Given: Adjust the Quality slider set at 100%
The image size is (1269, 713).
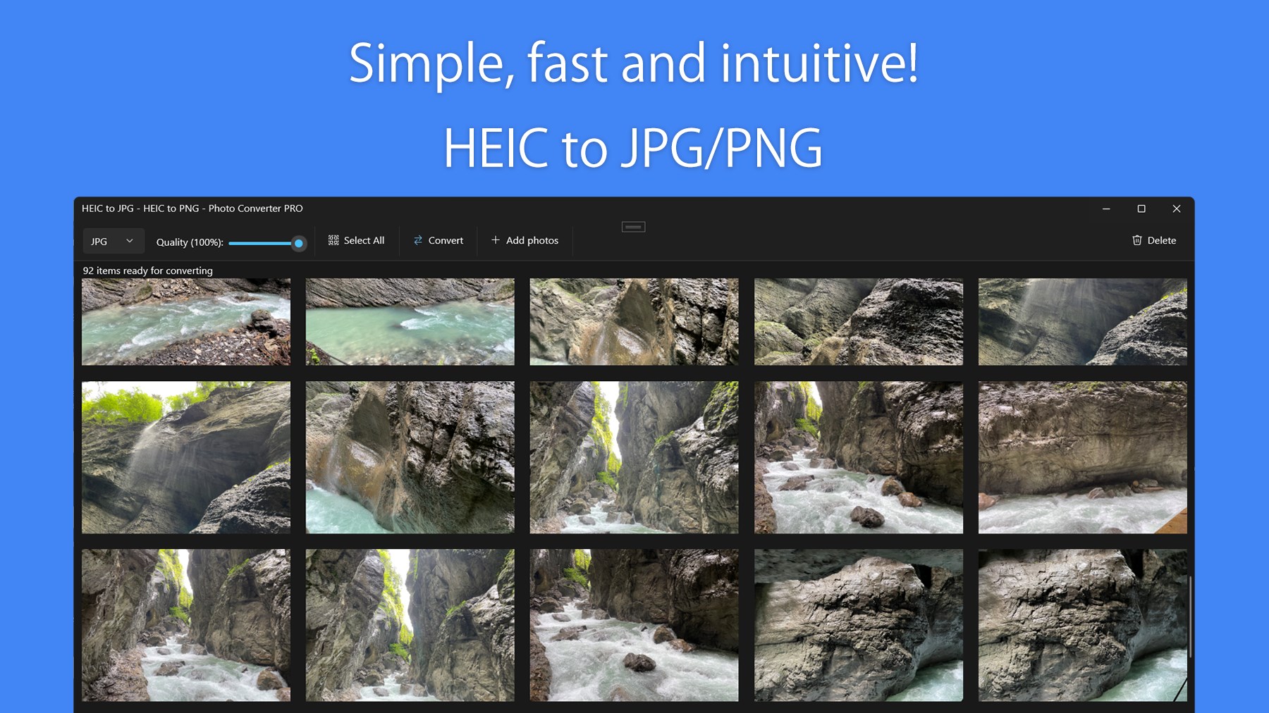Looking at the screenshot, I should [x=298, y=243].
